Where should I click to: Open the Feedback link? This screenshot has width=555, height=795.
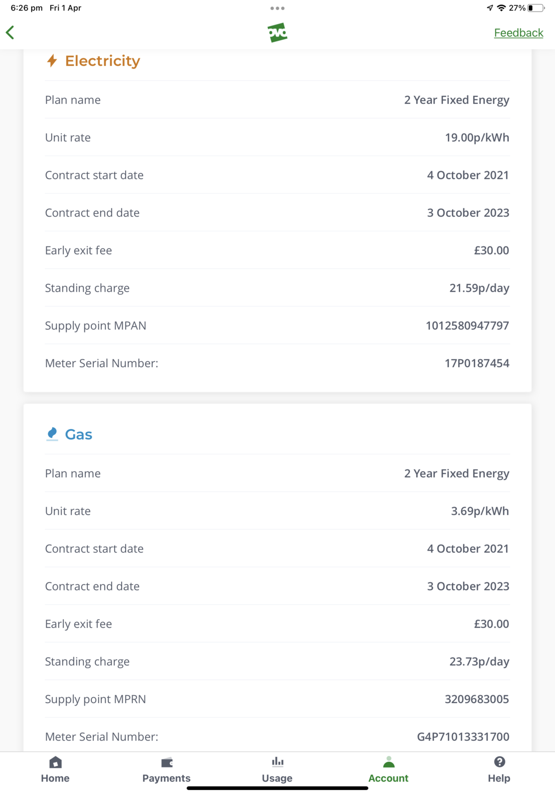tap(518, 33)
